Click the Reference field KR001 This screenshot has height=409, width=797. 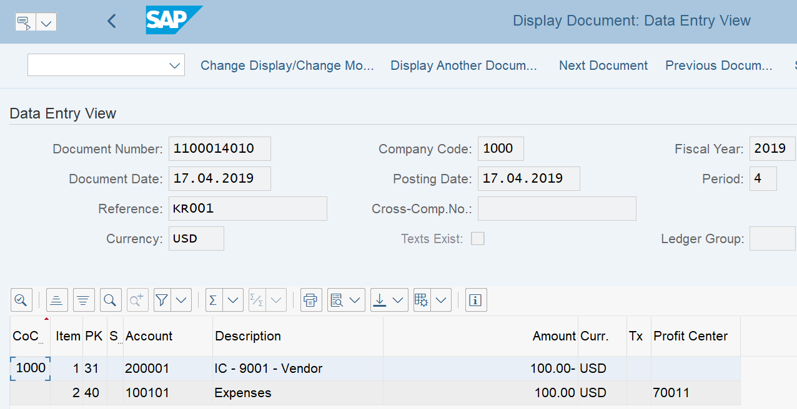[x=248, y=208]
